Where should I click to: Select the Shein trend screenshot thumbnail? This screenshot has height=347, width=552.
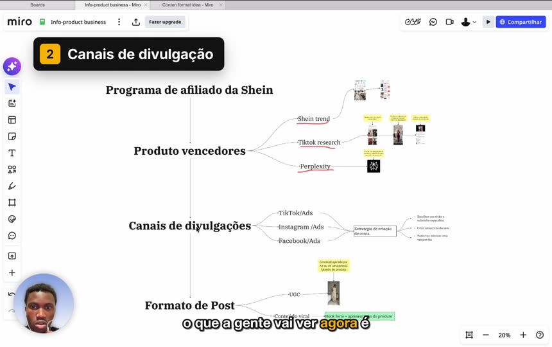(360, 91)
